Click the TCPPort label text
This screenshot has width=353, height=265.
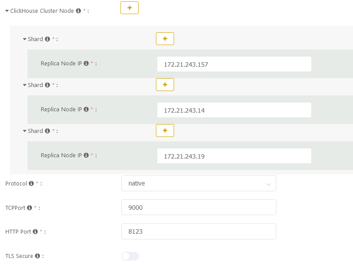(15, 208)
